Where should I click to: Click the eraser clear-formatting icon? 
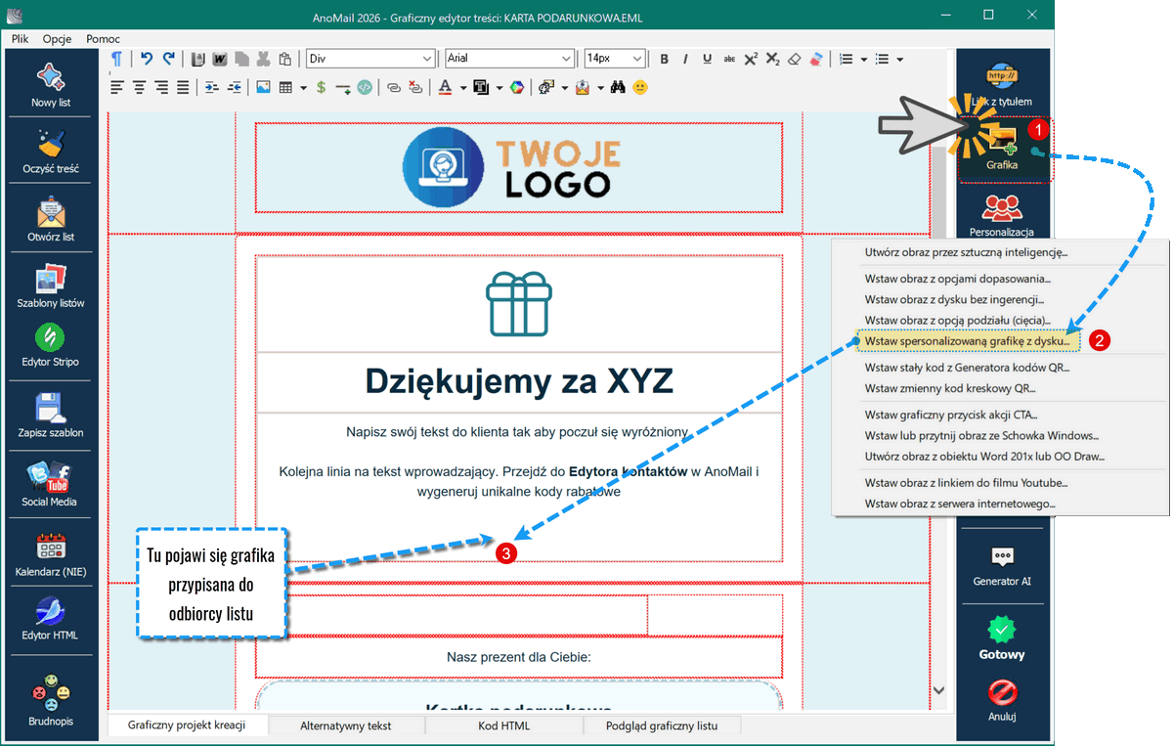click(x=795, y=59)
